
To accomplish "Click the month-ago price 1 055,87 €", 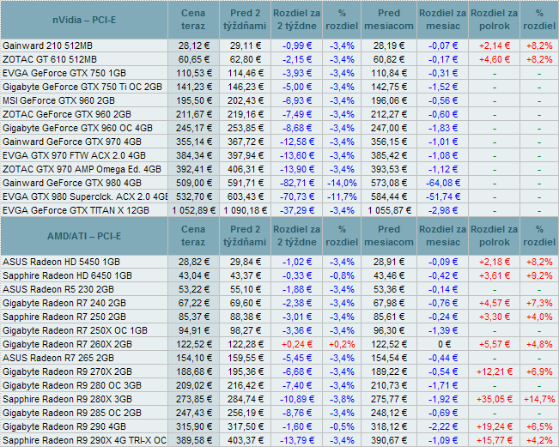I will click(389, 210).
